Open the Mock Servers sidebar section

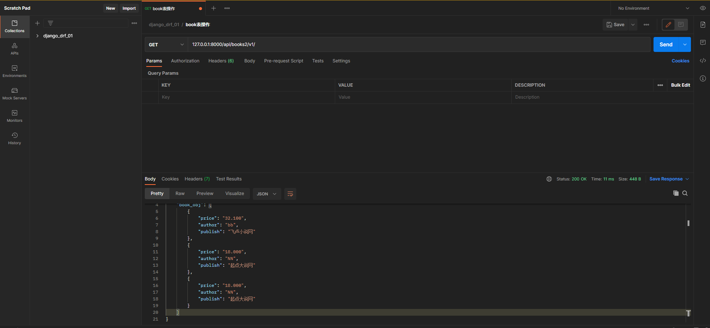15,94
